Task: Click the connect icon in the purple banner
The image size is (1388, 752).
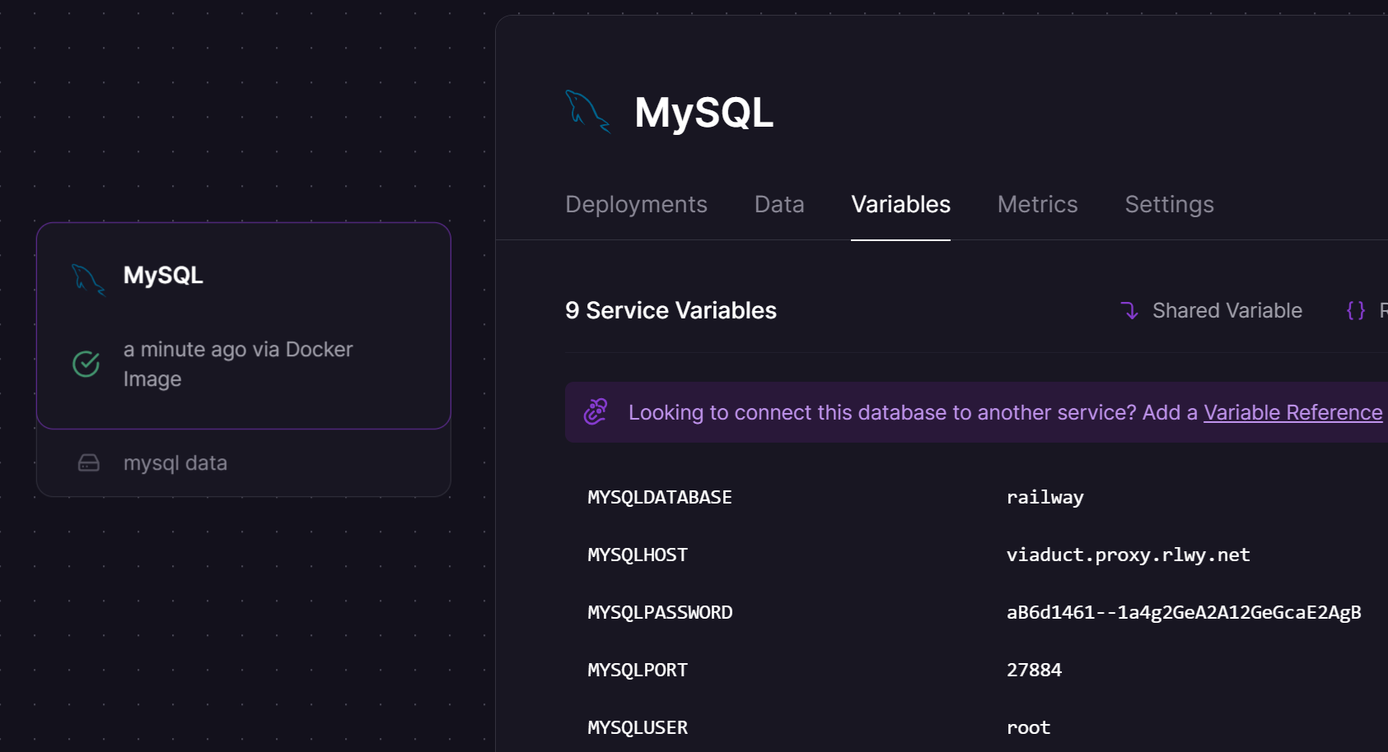Action: (596, 411)
